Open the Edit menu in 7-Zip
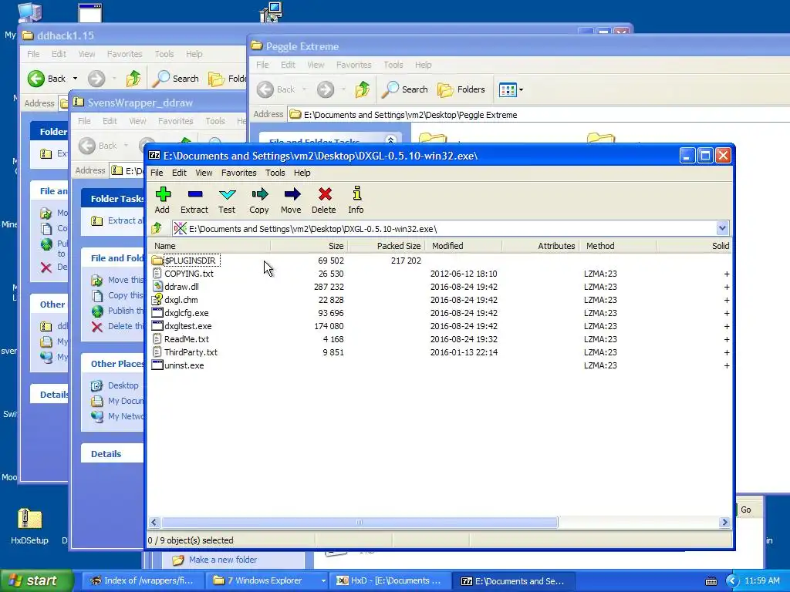790x592 pixels. click(179, 173)
